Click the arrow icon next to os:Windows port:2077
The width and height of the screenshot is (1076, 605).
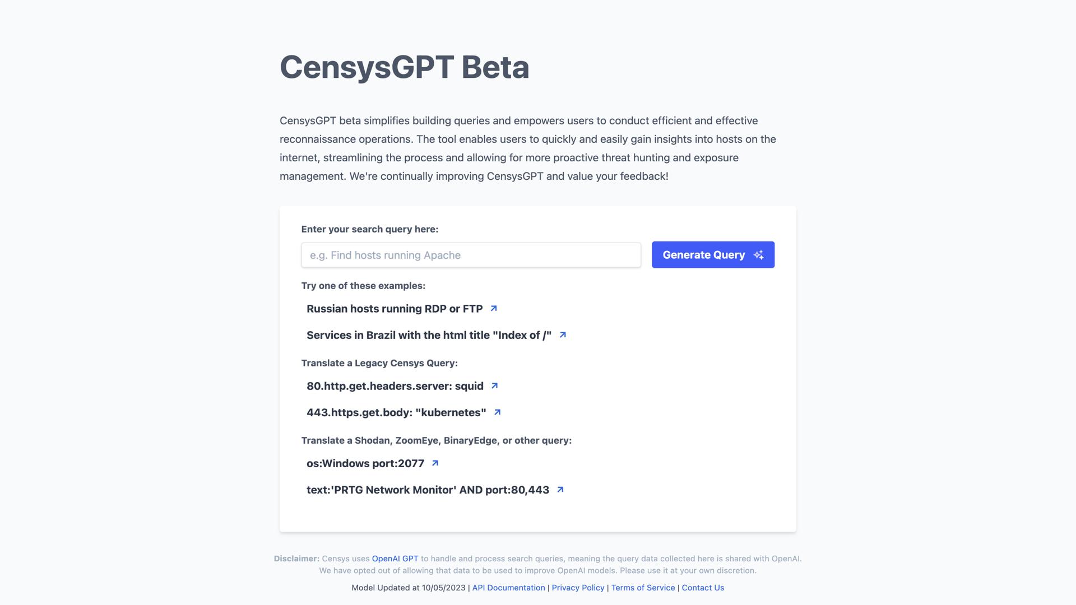pos(435,463)
